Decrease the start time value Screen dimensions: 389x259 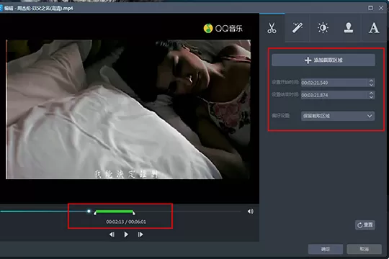[371, 85]
